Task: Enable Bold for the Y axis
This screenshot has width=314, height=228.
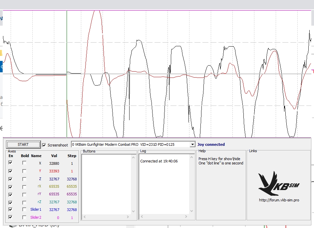Action: click(x=24, y=171)
